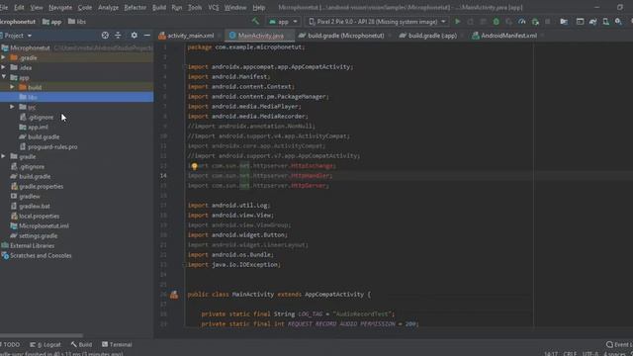Click the folder icon after the Stop button
Screen dimensions: 633x356
[564, 22]
